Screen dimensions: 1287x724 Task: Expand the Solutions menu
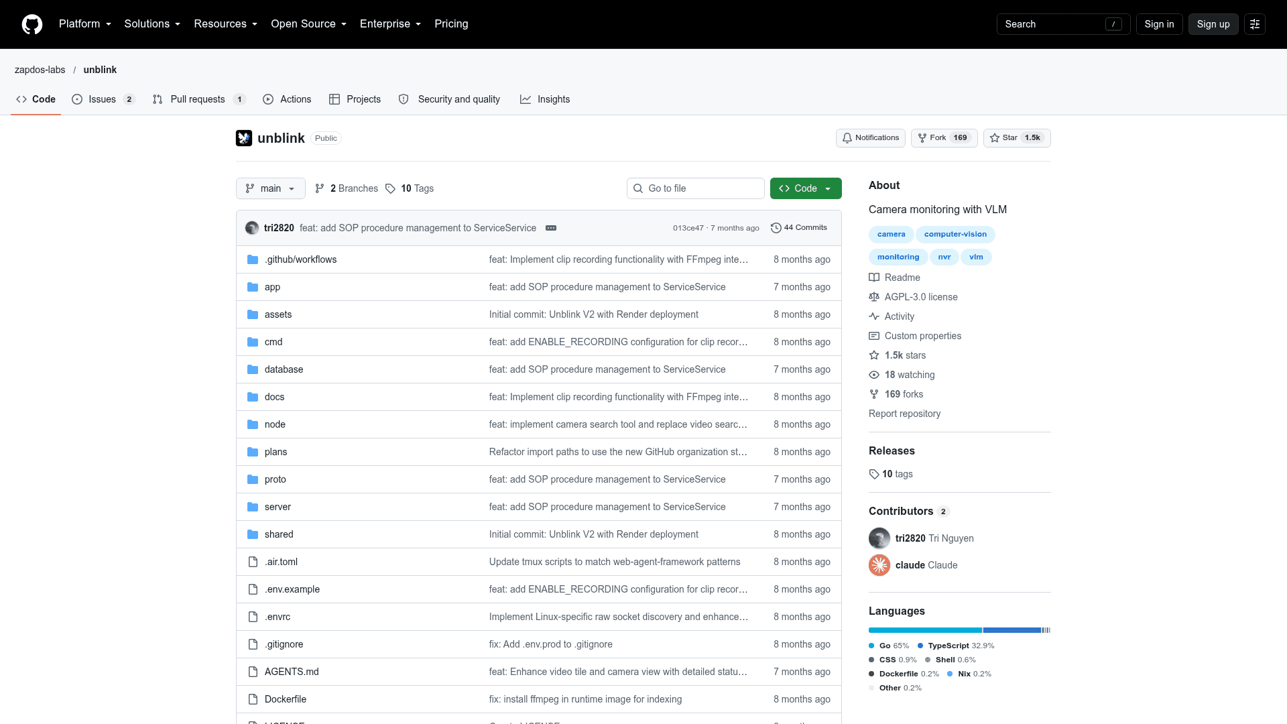click(152, 24)
